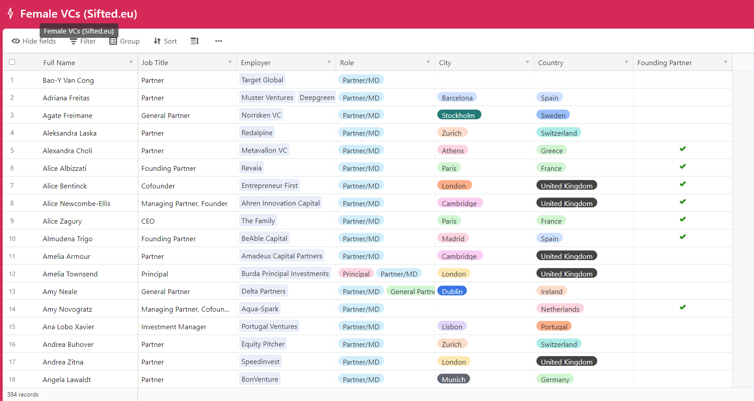Open the more options ellipsis menu
Viewport: 754px width, 401px height.
coord(218,41)
